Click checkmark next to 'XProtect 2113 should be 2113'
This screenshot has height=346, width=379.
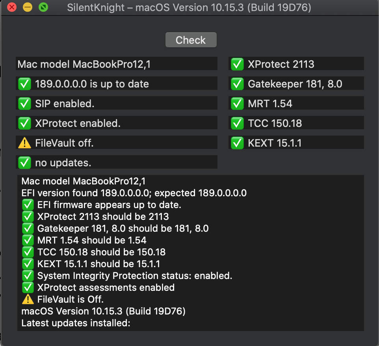(28, 217)
